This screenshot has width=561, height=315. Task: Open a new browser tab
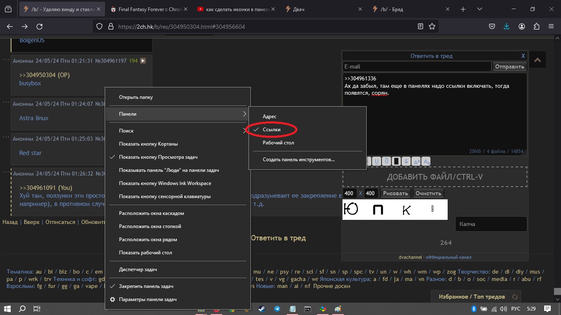pyautogui.click(x=463, y=9)
